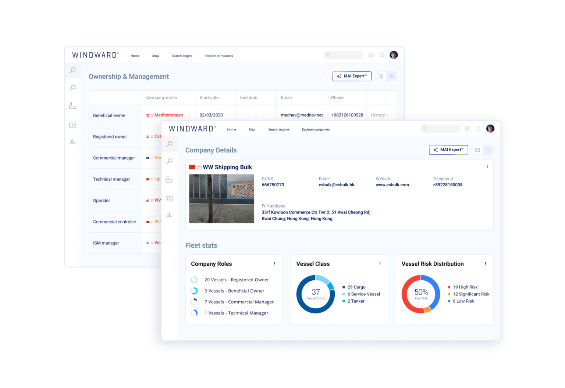Expand the History dropdown
Image resolution: width=565 pixels, height=388 pixels.
tap(380, 115)
